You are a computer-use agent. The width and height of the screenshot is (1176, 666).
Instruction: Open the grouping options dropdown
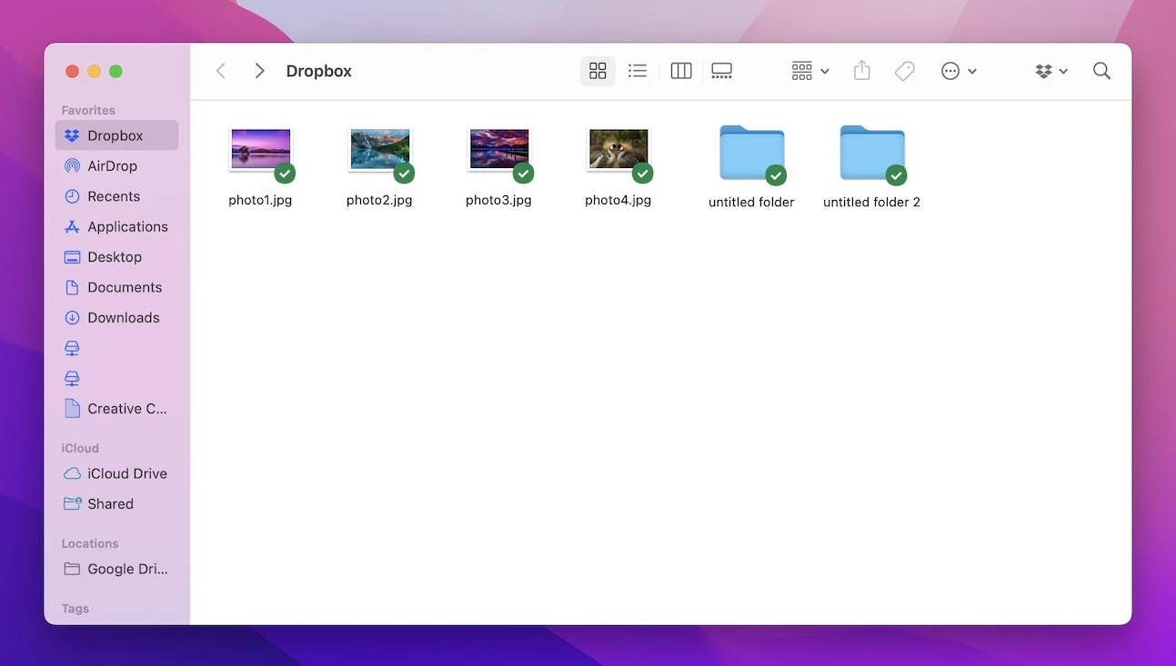pos(809,70)
